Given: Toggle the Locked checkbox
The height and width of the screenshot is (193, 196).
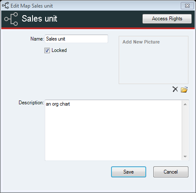Looking at the screenshot, I should point(47,50).
